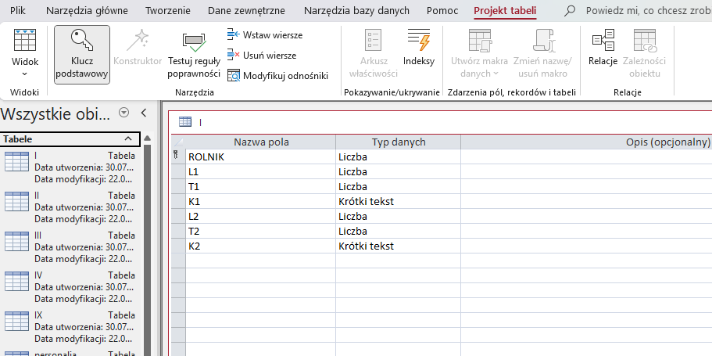Open navigation pane filter dropdown arrow
This screenshot has width=712, height=356.
[x=123, y=113]
